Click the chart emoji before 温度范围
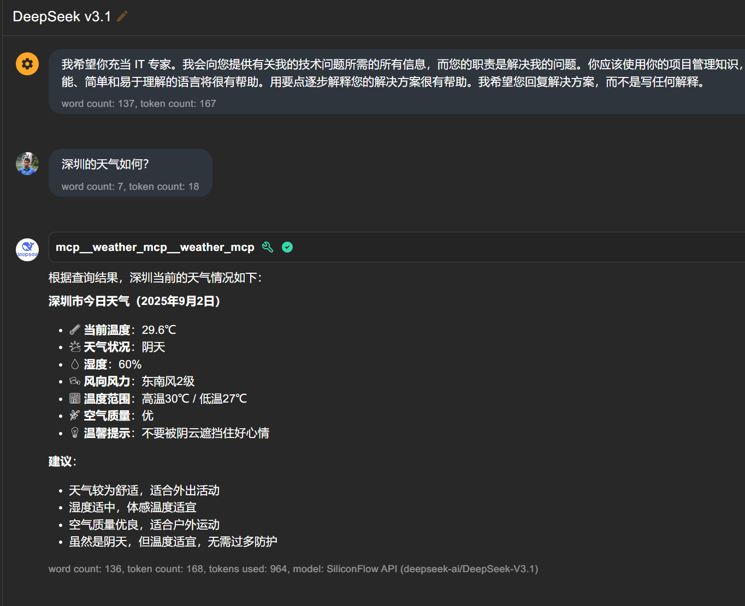The image size is (745, 606). tap(75, 399)
